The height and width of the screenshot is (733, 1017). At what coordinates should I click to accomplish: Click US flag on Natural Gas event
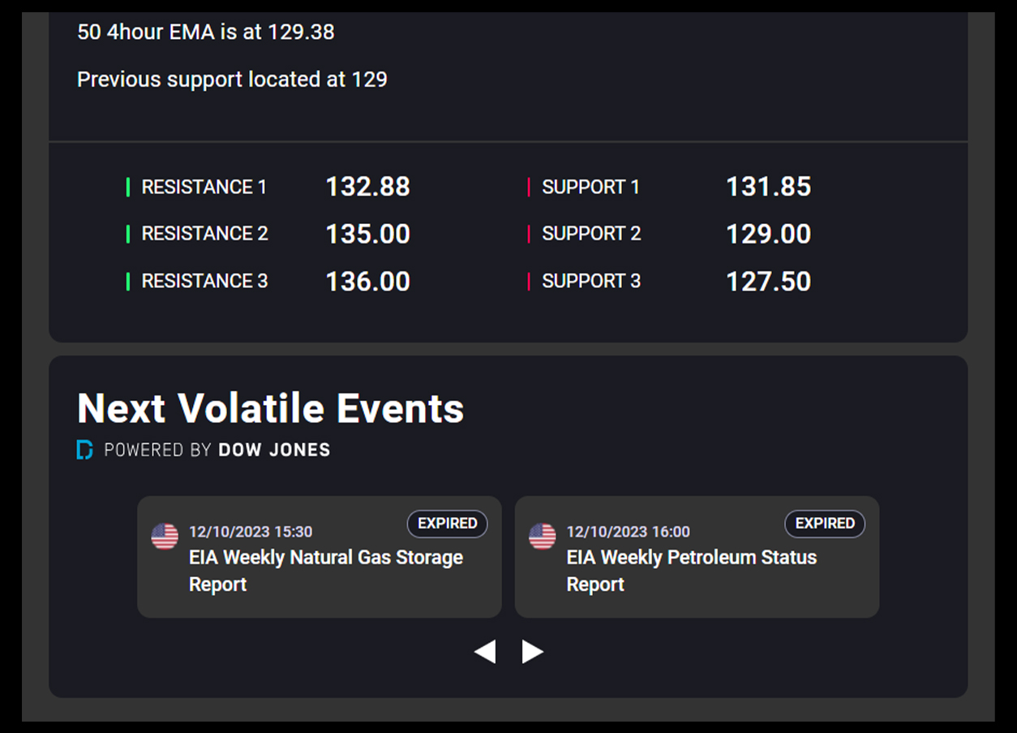point(165,537)
